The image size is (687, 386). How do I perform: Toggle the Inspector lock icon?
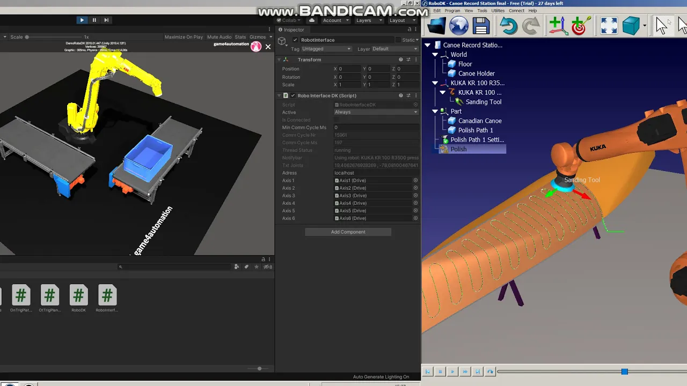410,29
